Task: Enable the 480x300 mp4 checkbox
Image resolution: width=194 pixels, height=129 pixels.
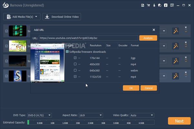Action: (75, 64)
